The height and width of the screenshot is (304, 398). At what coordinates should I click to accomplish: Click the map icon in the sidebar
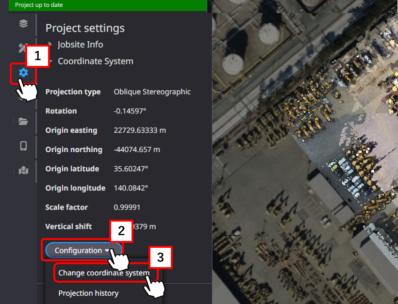(x=23, y=171)
